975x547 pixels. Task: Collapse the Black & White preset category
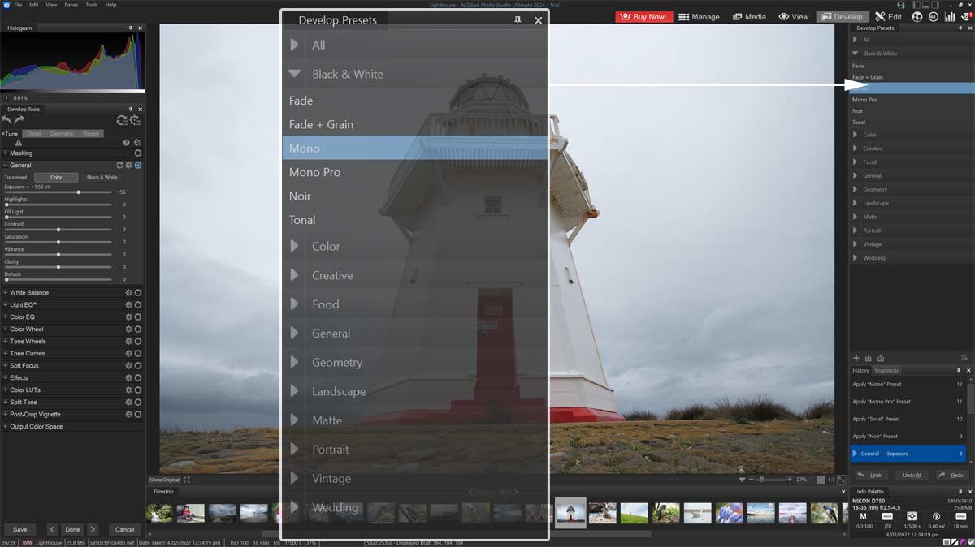click(294, 74)
